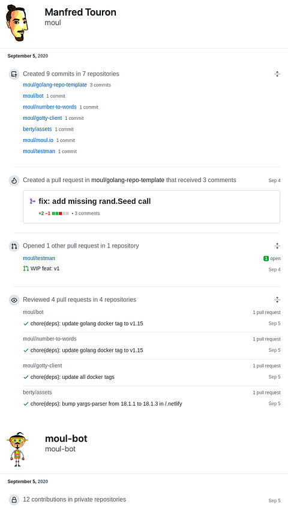Click the green checkmark beside update all docker tags
288x522 pixels.
[x=26, y=377]
